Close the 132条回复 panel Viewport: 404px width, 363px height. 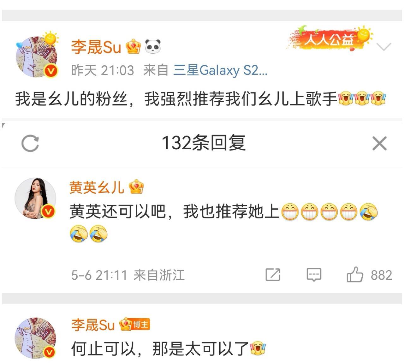[379, 144]
